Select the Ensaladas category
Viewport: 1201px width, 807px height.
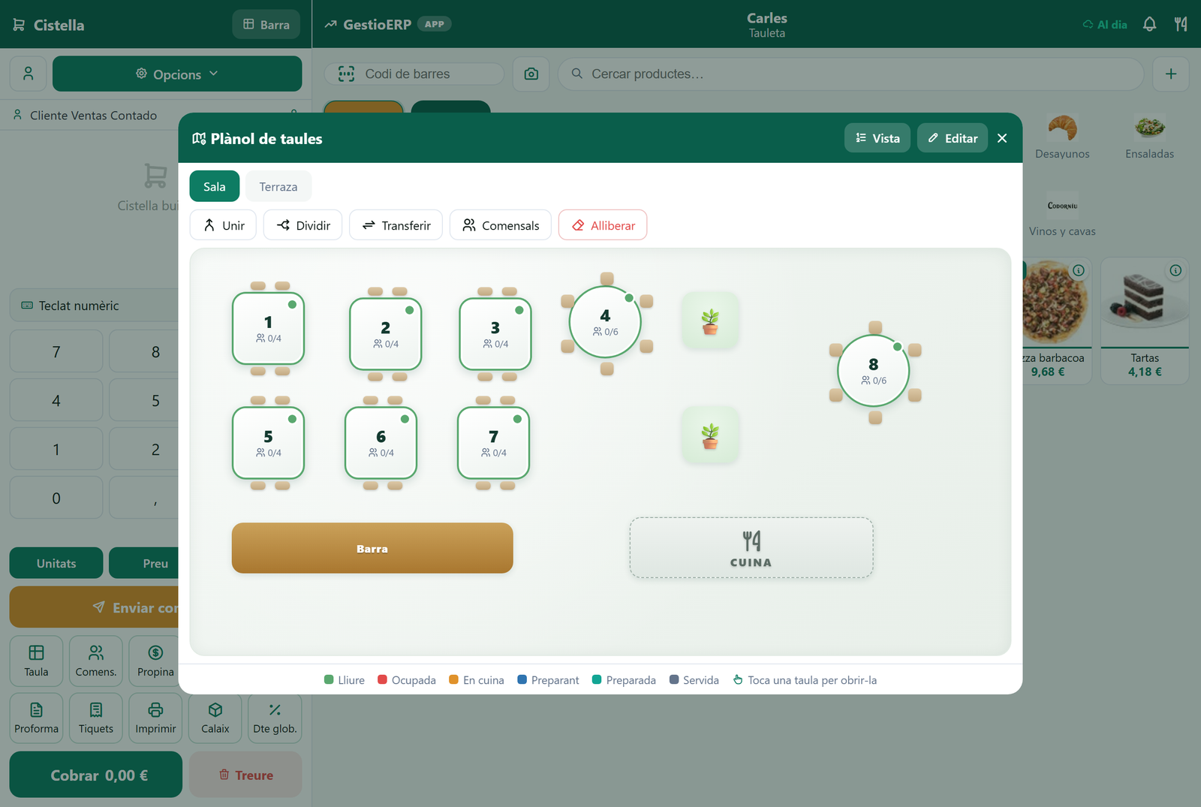pos(1149,137)
